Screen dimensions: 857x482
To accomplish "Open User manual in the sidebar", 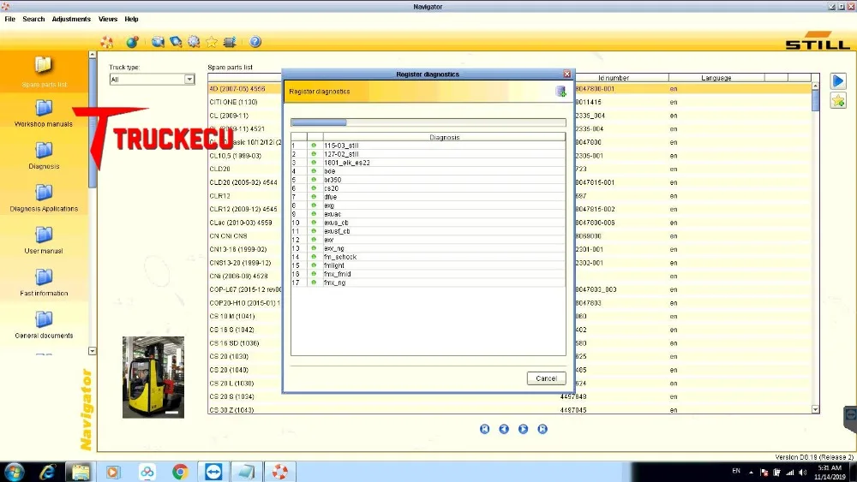I will tap(44, 241).
